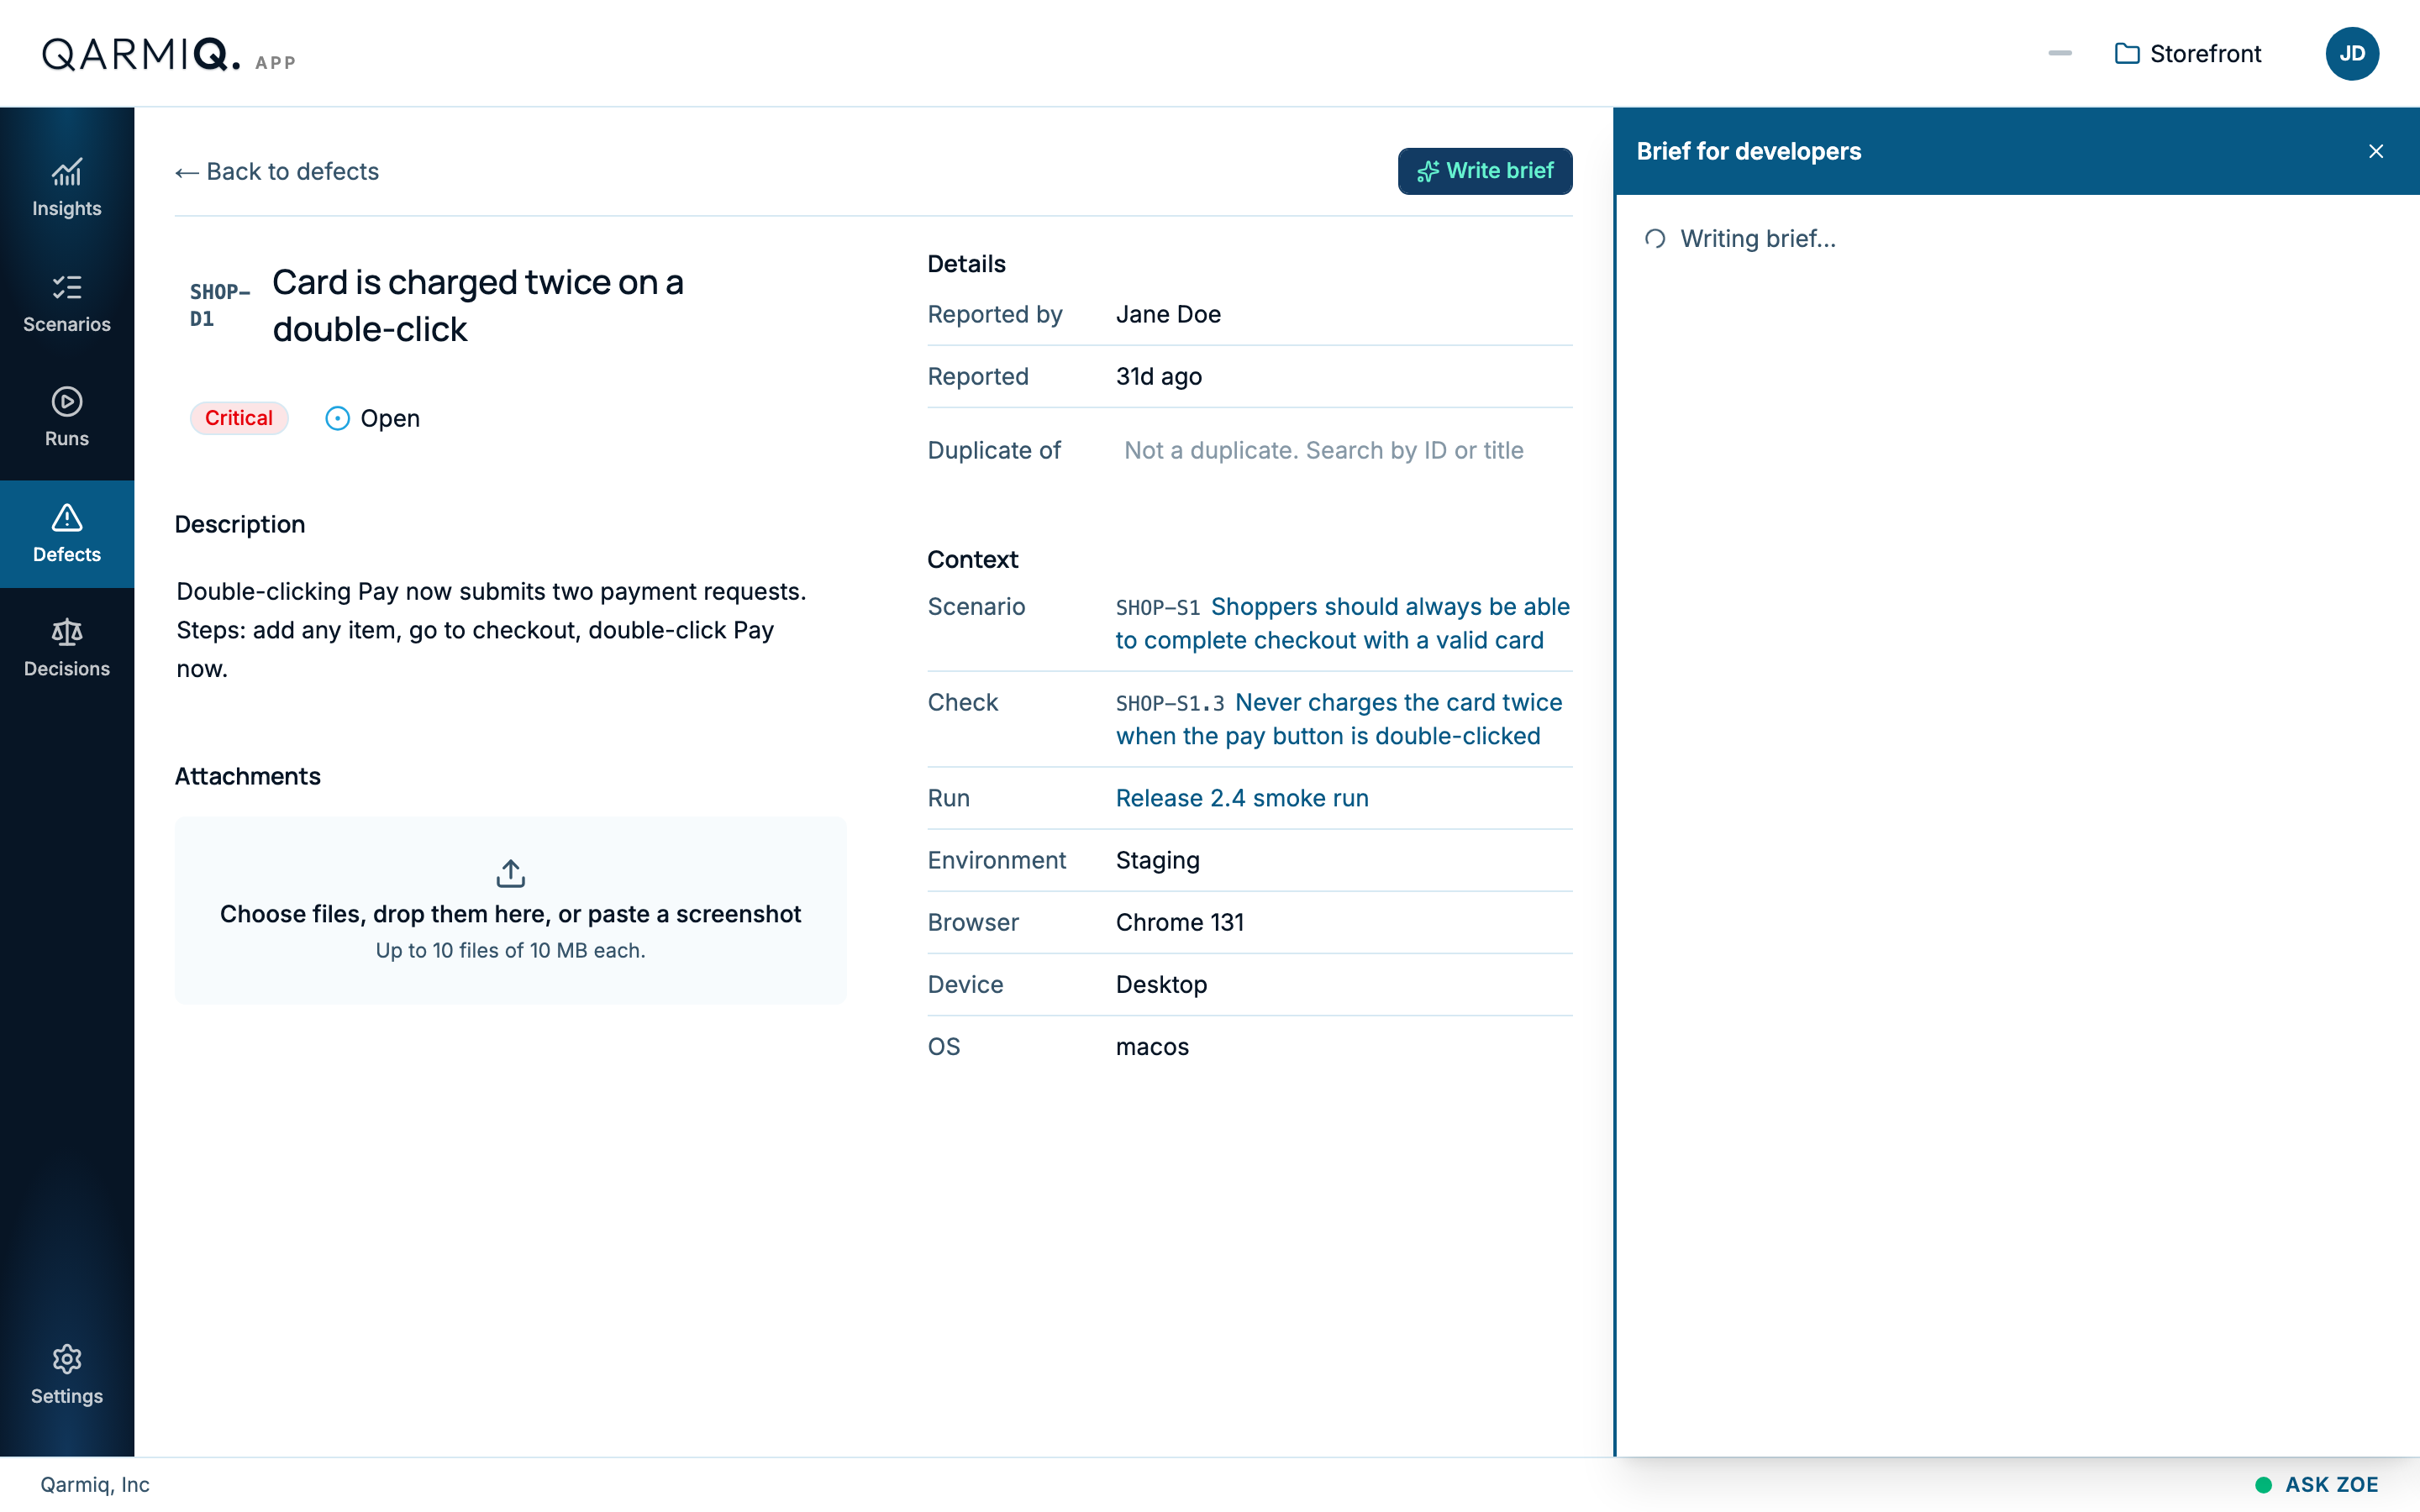The image size is (2420, 1512).
Task: Select the Defects warning triangle icon
Action: [66, 518]
